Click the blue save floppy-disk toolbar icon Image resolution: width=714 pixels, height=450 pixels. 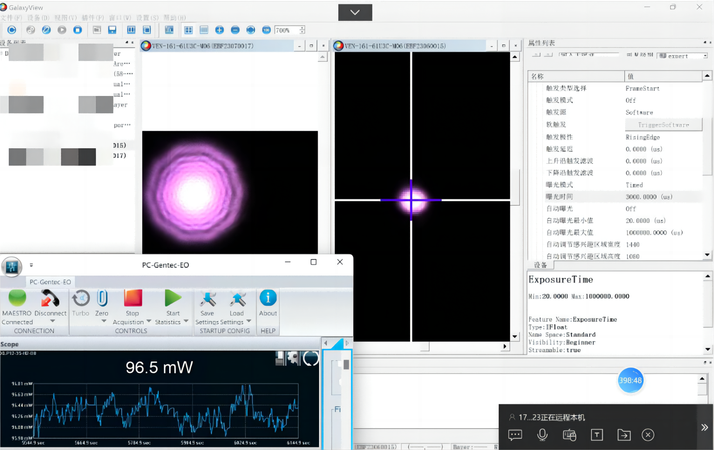(x=112, y=30)
